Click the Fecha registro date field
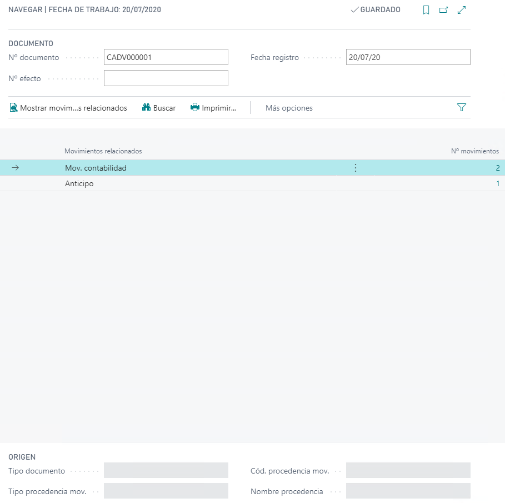The image size is (505, 503). pos(407,57)
